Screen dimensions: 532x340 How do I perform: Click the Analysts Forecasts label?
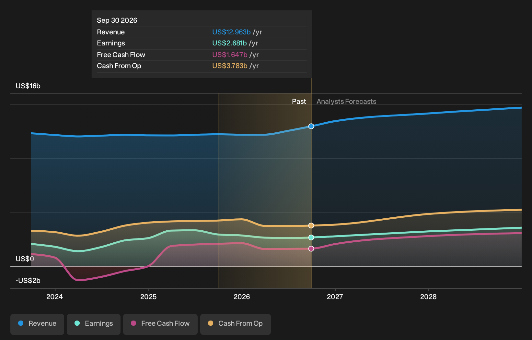coord(346,102)
